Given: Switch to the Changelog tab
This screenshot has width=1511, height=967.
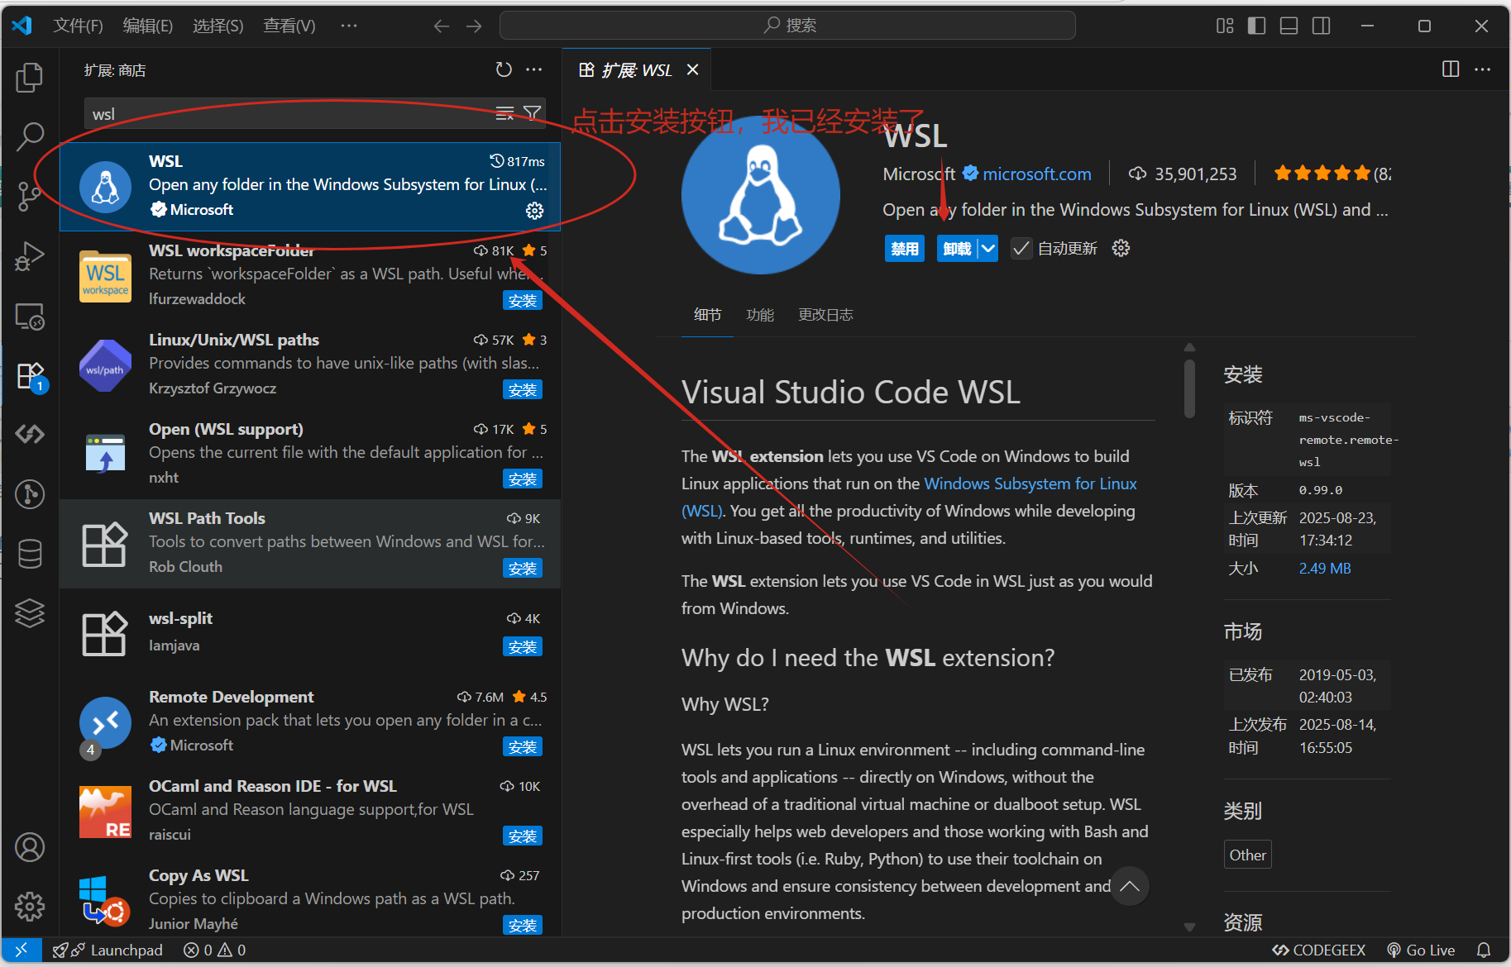Looking at the screenshot, I should point(825,315).
